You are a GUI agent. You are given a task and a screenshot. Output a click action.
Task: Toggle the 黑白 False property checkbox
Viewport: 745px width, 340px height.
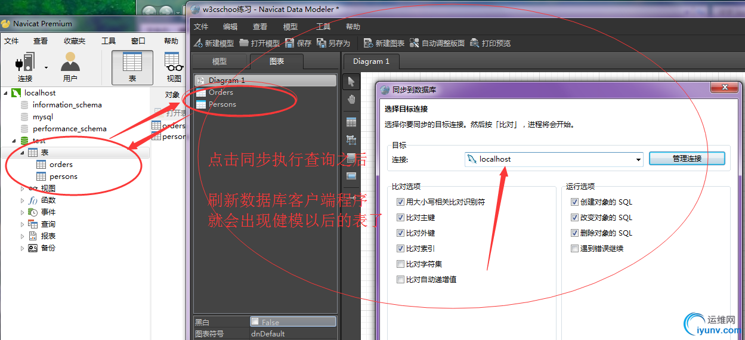tap(255, 322)
